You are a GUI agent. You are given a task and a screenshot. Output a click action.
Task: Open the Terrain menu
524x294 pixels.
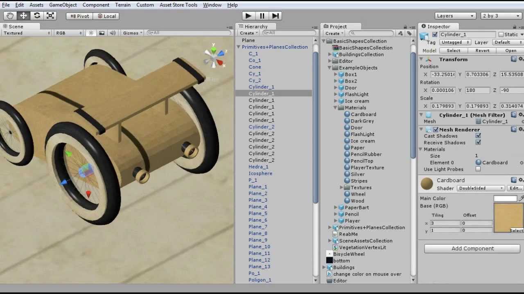click(x=123, y=5)
